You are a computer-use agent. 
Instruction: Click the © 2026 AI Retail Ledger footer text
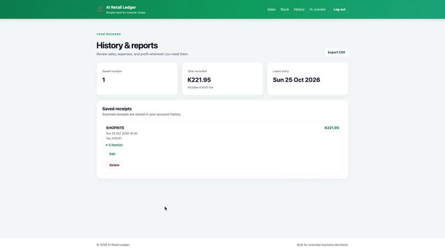113,244
